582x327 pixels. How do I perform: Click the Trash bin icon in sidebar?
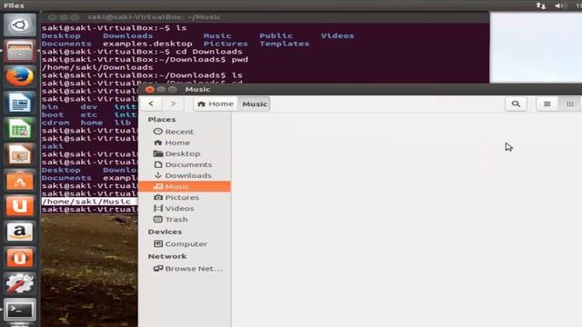[158, 219]
